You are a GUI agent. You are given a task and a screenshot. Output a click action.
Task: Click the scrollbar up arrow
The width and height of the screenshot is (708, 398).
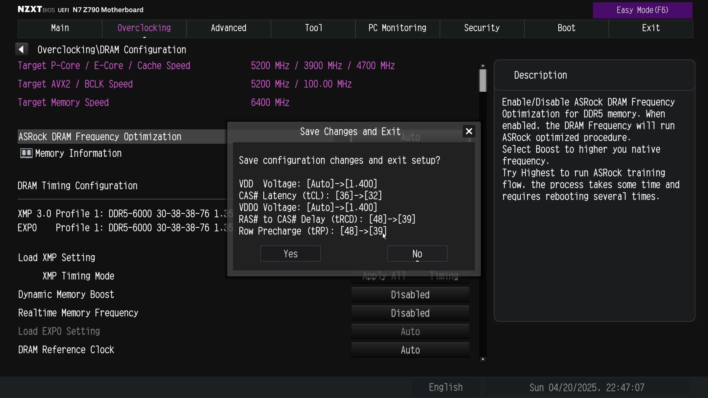[483, 66]
